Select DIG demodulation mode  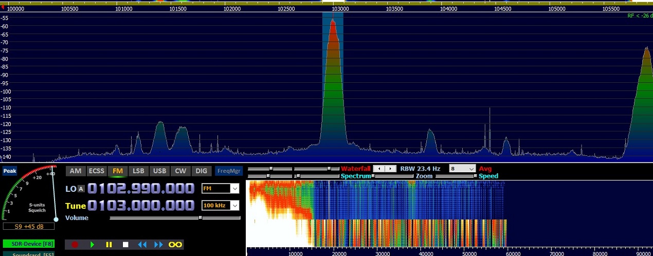pos(201,171)
